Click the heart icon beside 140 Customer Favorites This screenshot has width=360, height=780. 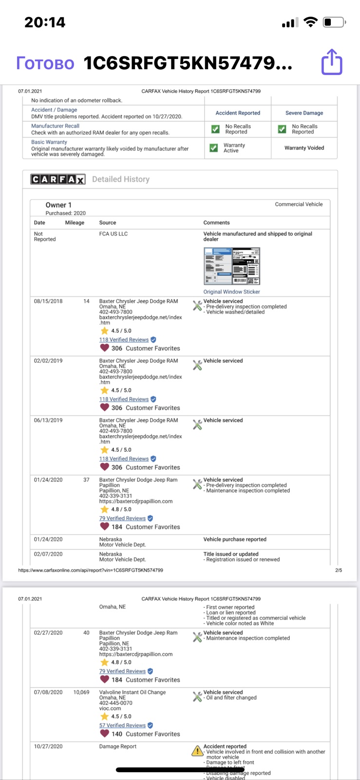point(104,733)
